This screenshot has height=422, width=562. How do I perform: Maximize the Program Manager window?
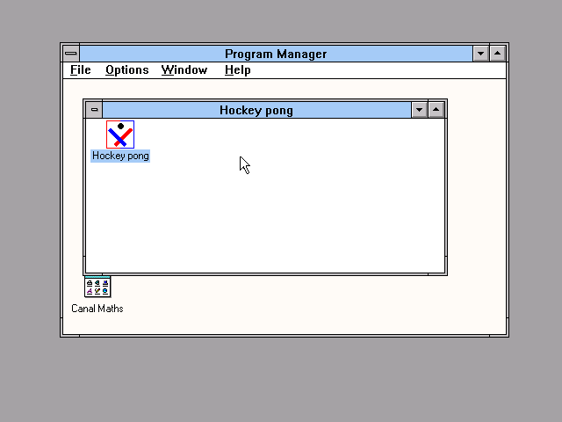498,54
